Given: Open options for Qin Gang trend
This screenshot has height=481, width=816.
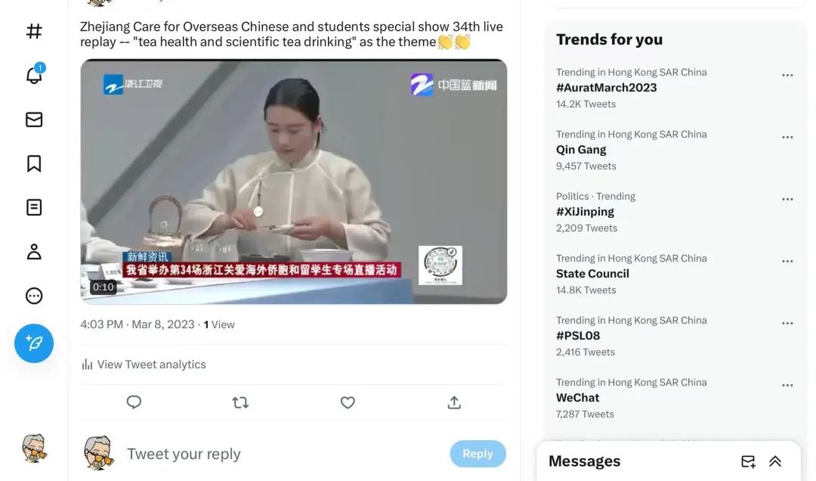Looking at the screenshot, I should (x=787, y=137).
